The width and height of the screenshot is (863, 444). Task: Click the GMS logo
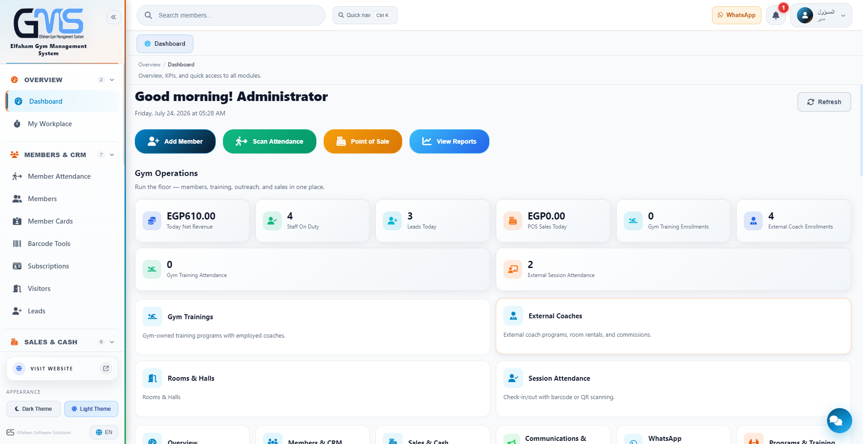[49, 23]
